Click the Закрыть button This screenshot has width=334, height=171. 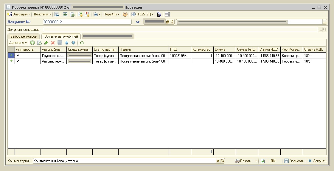(317, 161)
